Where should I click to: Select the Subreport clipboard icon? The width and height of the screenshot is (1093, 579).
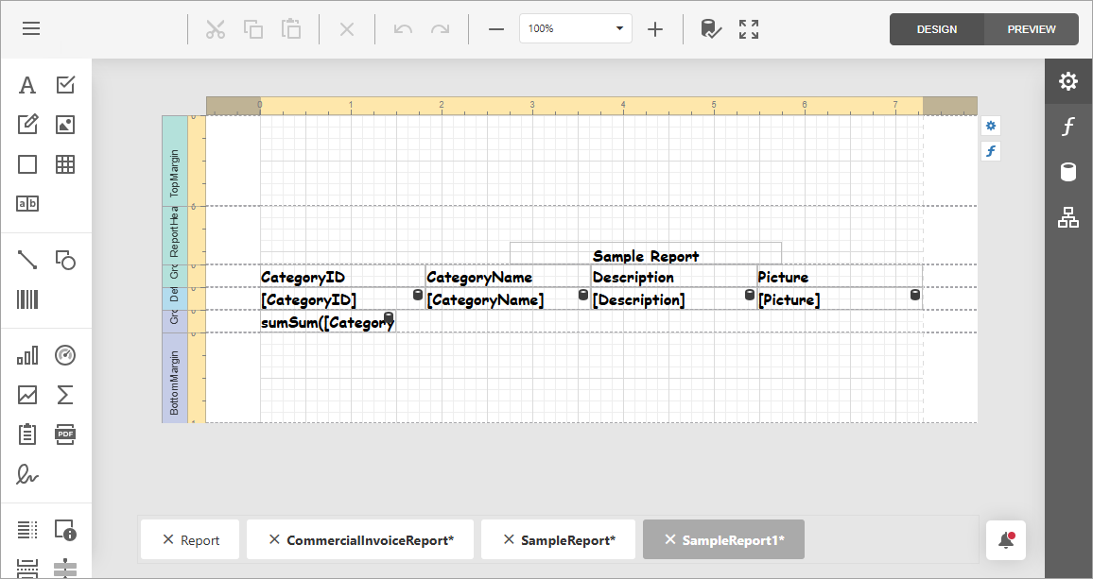point(27,434)
